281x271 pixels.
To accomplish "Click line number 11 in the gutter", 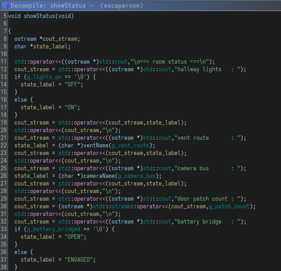I will click(x=4, y=62).
